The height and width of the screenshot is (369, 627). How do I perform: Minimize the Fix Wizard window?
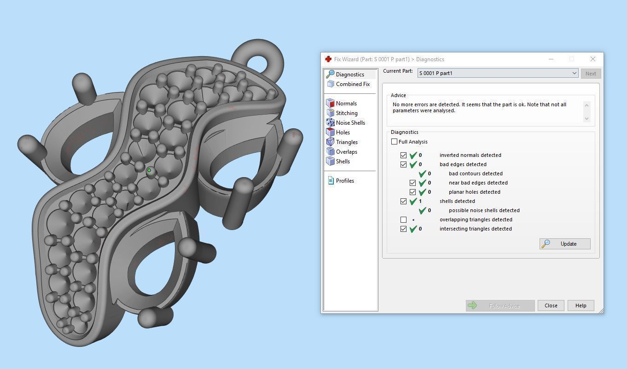pos(551,59)
